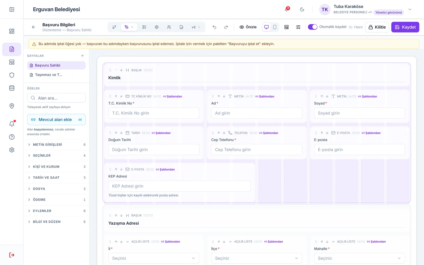Click the Kaydet button
The image size is (424, 265).
pyautogui.click(x=405, y=27)
